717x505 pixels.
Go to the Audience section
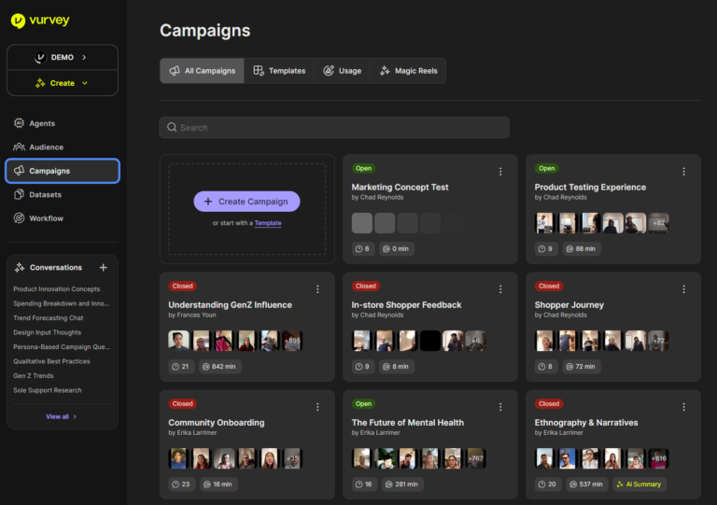click(x=46, y=147)
